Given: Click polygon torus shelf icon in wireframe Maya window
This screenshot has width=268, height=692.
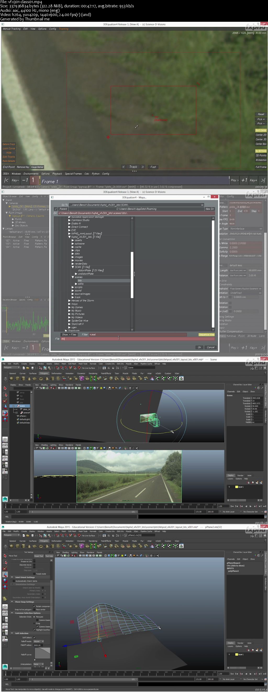Looking at the screenshot, I should tap(41, 546).
